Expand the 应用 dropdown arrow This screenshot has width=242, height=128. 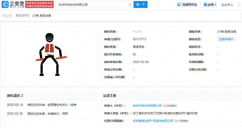point(216,5)
